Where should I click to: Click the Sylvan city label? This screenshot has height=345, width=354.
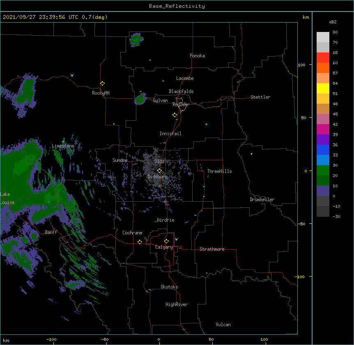click(x=160, y=100)
